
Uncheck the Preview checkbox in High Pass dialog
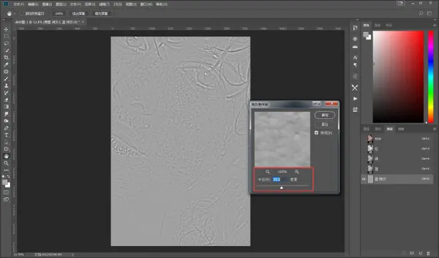tap(317, 132)
